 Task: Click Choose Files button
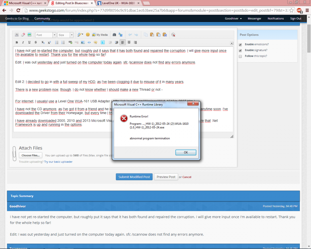pyautogui.click(x=31, y=155)
